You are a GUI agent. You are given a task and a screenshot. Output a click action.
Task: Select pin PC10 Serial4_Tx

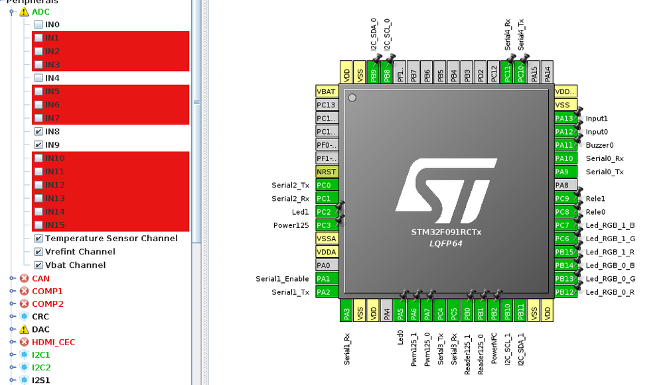point(520,72)
